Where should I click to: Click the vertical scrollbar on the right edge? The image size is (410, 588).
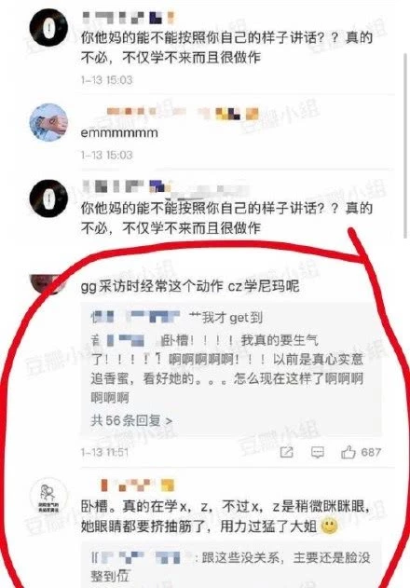tap(405, 145)
